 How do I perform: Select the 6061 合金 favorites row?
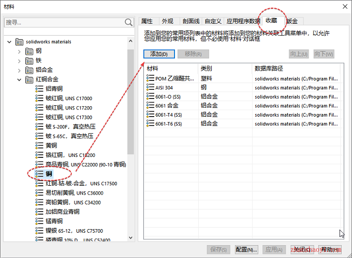243,105
